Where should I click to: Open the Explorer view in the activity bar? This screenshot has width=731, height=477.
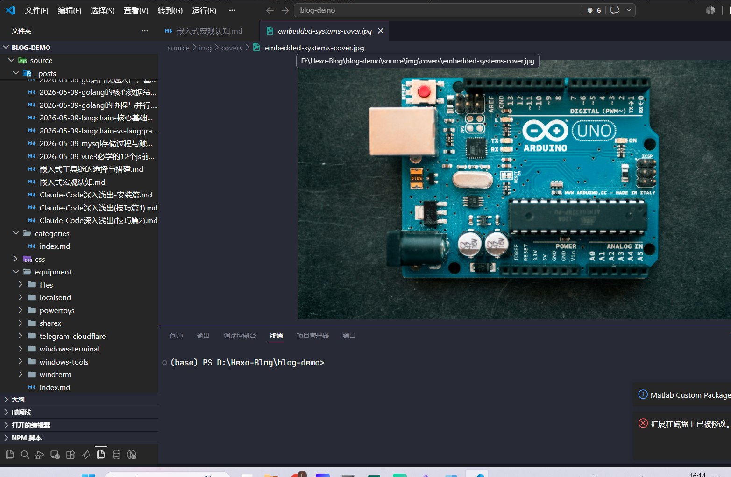point(9,455)
